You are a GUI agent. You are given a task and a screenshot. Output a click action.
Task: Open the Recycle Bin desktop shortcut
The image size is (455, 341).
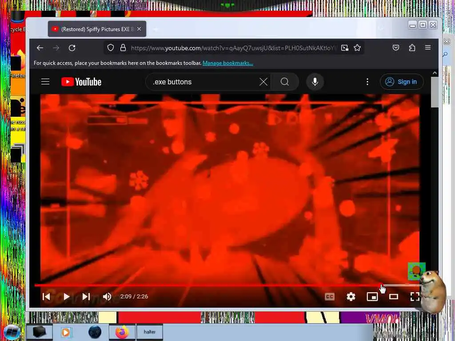coord(18,22)
